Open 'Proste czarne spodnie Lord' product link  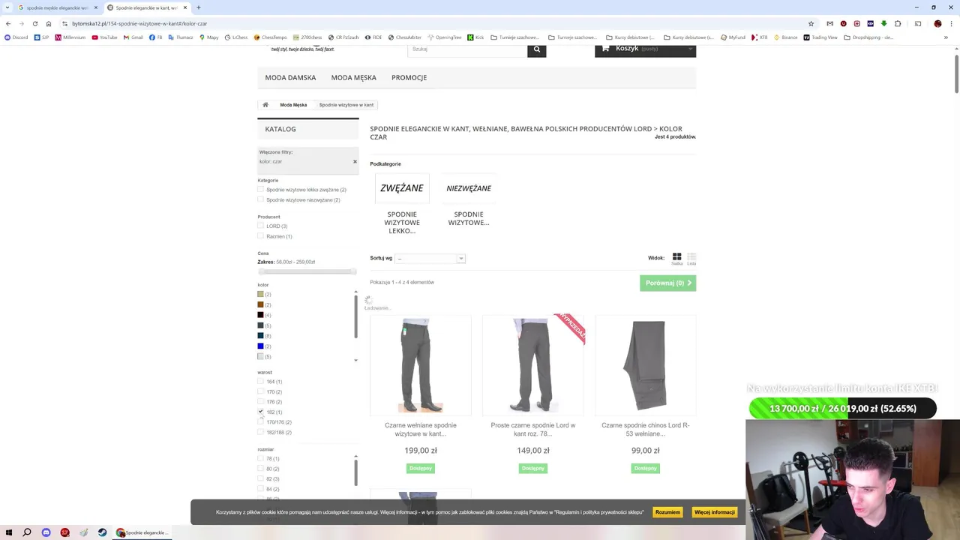click(x=533, y=429)
